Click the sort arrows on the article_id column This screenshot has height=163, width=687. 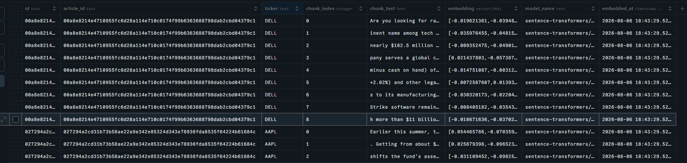(x=256, y=8)
